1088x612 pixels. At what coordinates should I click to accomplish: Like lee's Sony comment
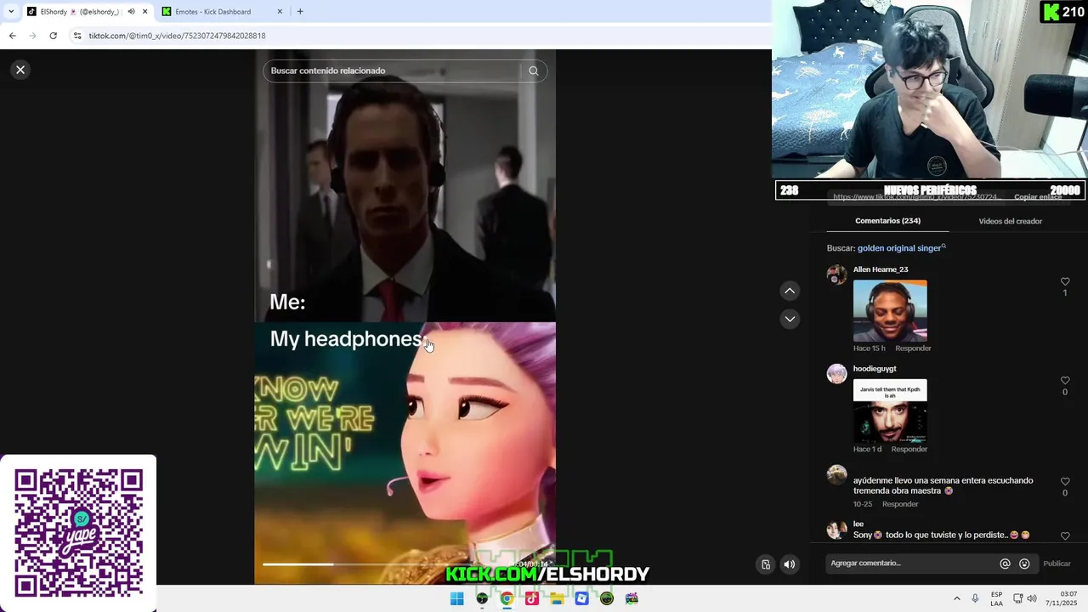coord(1065,536)
